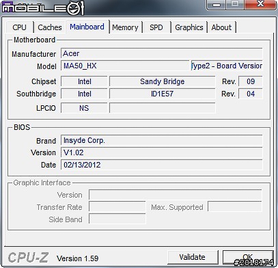Click the Transfer Rate field
278x268 pixels.
(x=117, y=207)
